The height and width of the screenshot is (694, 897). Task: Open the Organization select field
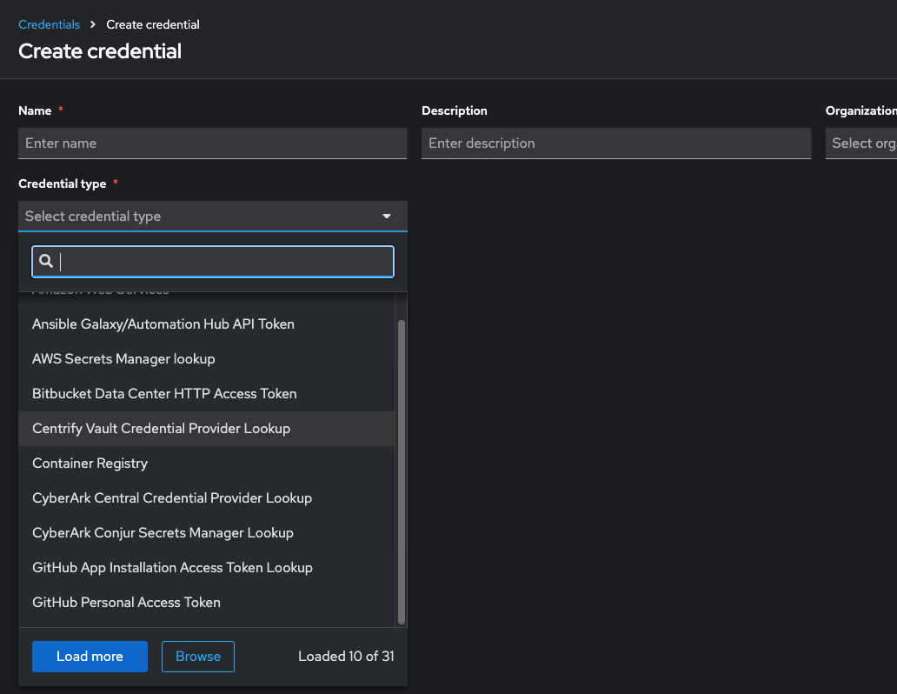tap(860, 143)
